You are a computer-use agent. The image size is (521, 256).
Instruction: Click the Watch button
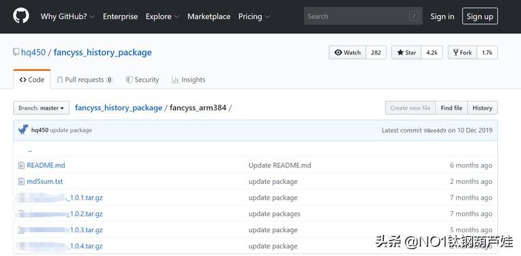pos(348,52)
